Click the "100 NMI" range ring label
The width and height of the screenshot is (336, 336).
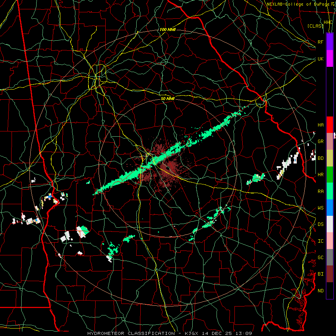168,29
